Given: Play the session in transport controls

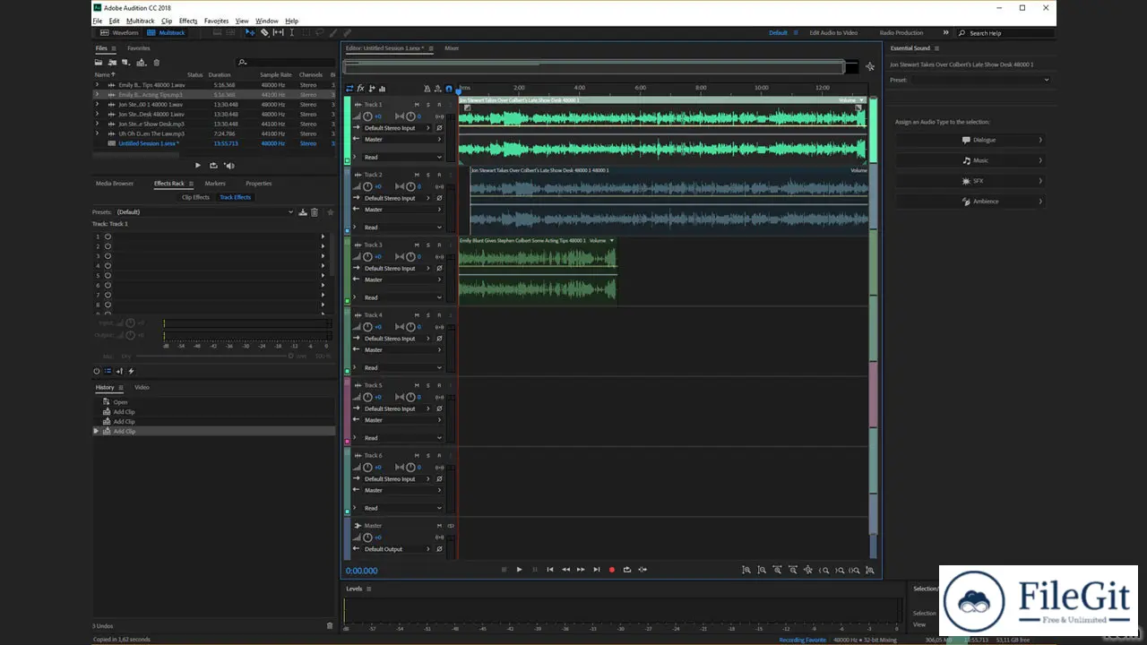Looking at the screenshot, I should (x=519, y=570).
